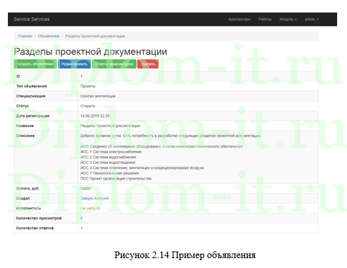Click the Тип объявления label
347x268 pixels.
tap(32, 86)
